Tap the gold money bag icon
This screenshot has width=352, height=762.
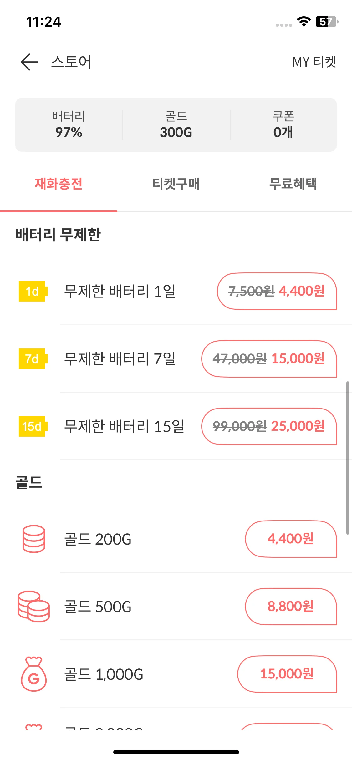(x=34, y=674)
